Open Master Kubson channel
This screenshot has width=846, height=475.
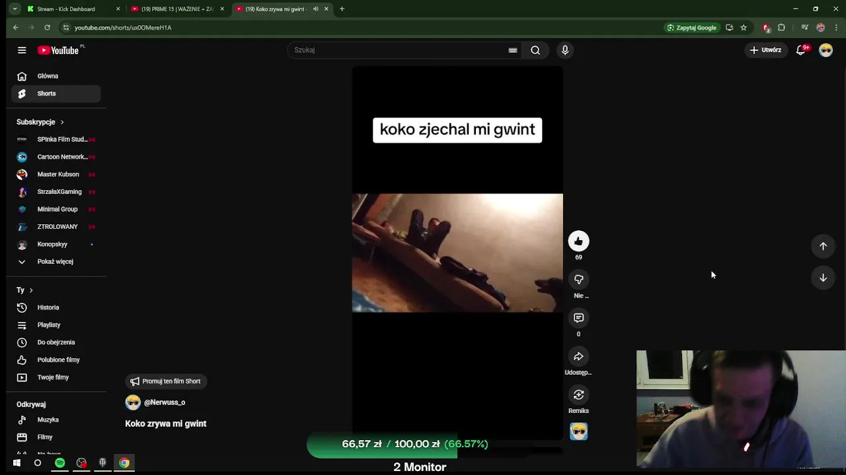[x=56, y=175]
